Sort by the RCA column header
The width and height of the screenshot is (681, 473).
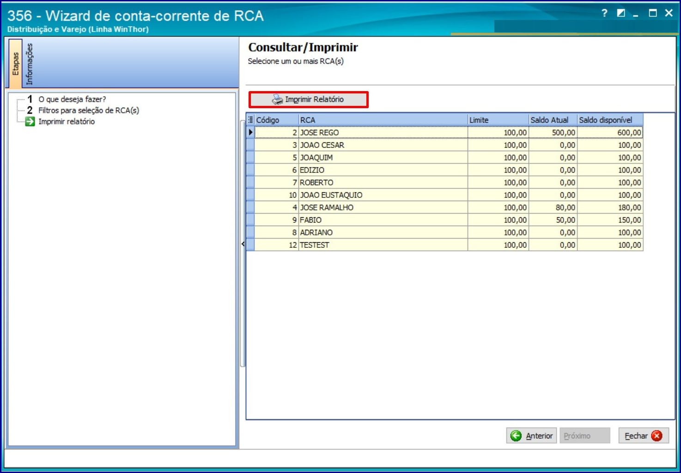point(383,120)
